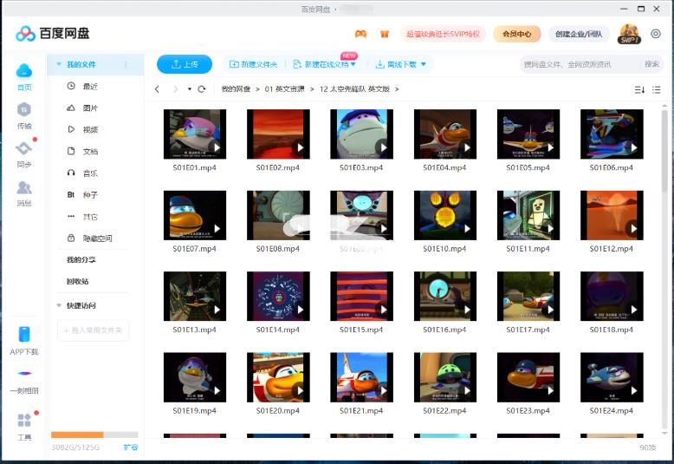Open the navigation history dropdown arrow
This screenshot has height=464, width=674.
click(189, 89)
